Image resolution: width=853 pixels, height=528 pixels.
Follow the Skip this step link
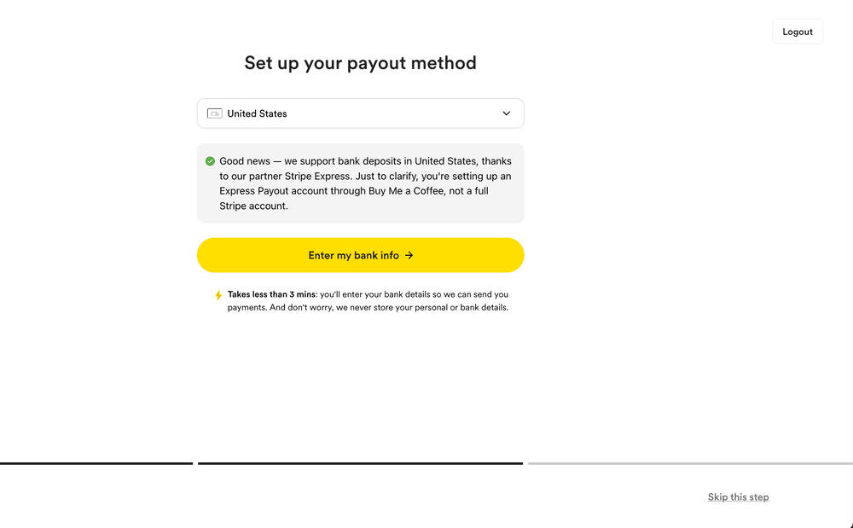(x=738, y=497)
